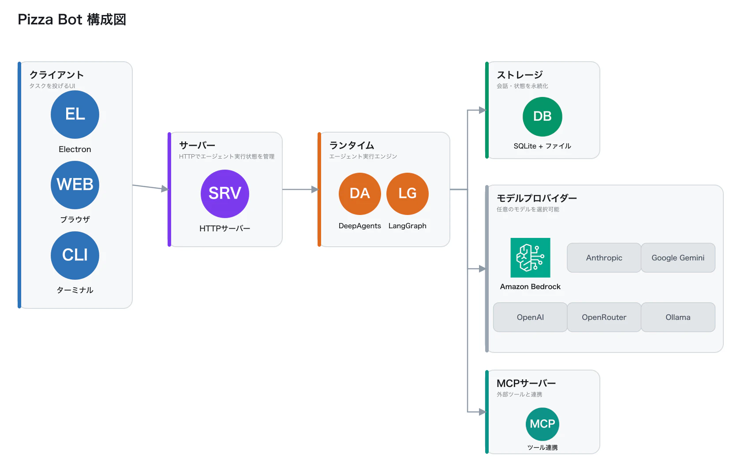Click the ストレージ group heading
Screen dimensions: 741x467
tap(520, 75)
